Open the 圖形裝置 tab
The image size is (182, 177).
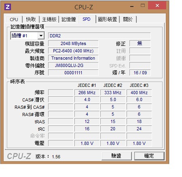pyautogui.click(x=108, y=19)
